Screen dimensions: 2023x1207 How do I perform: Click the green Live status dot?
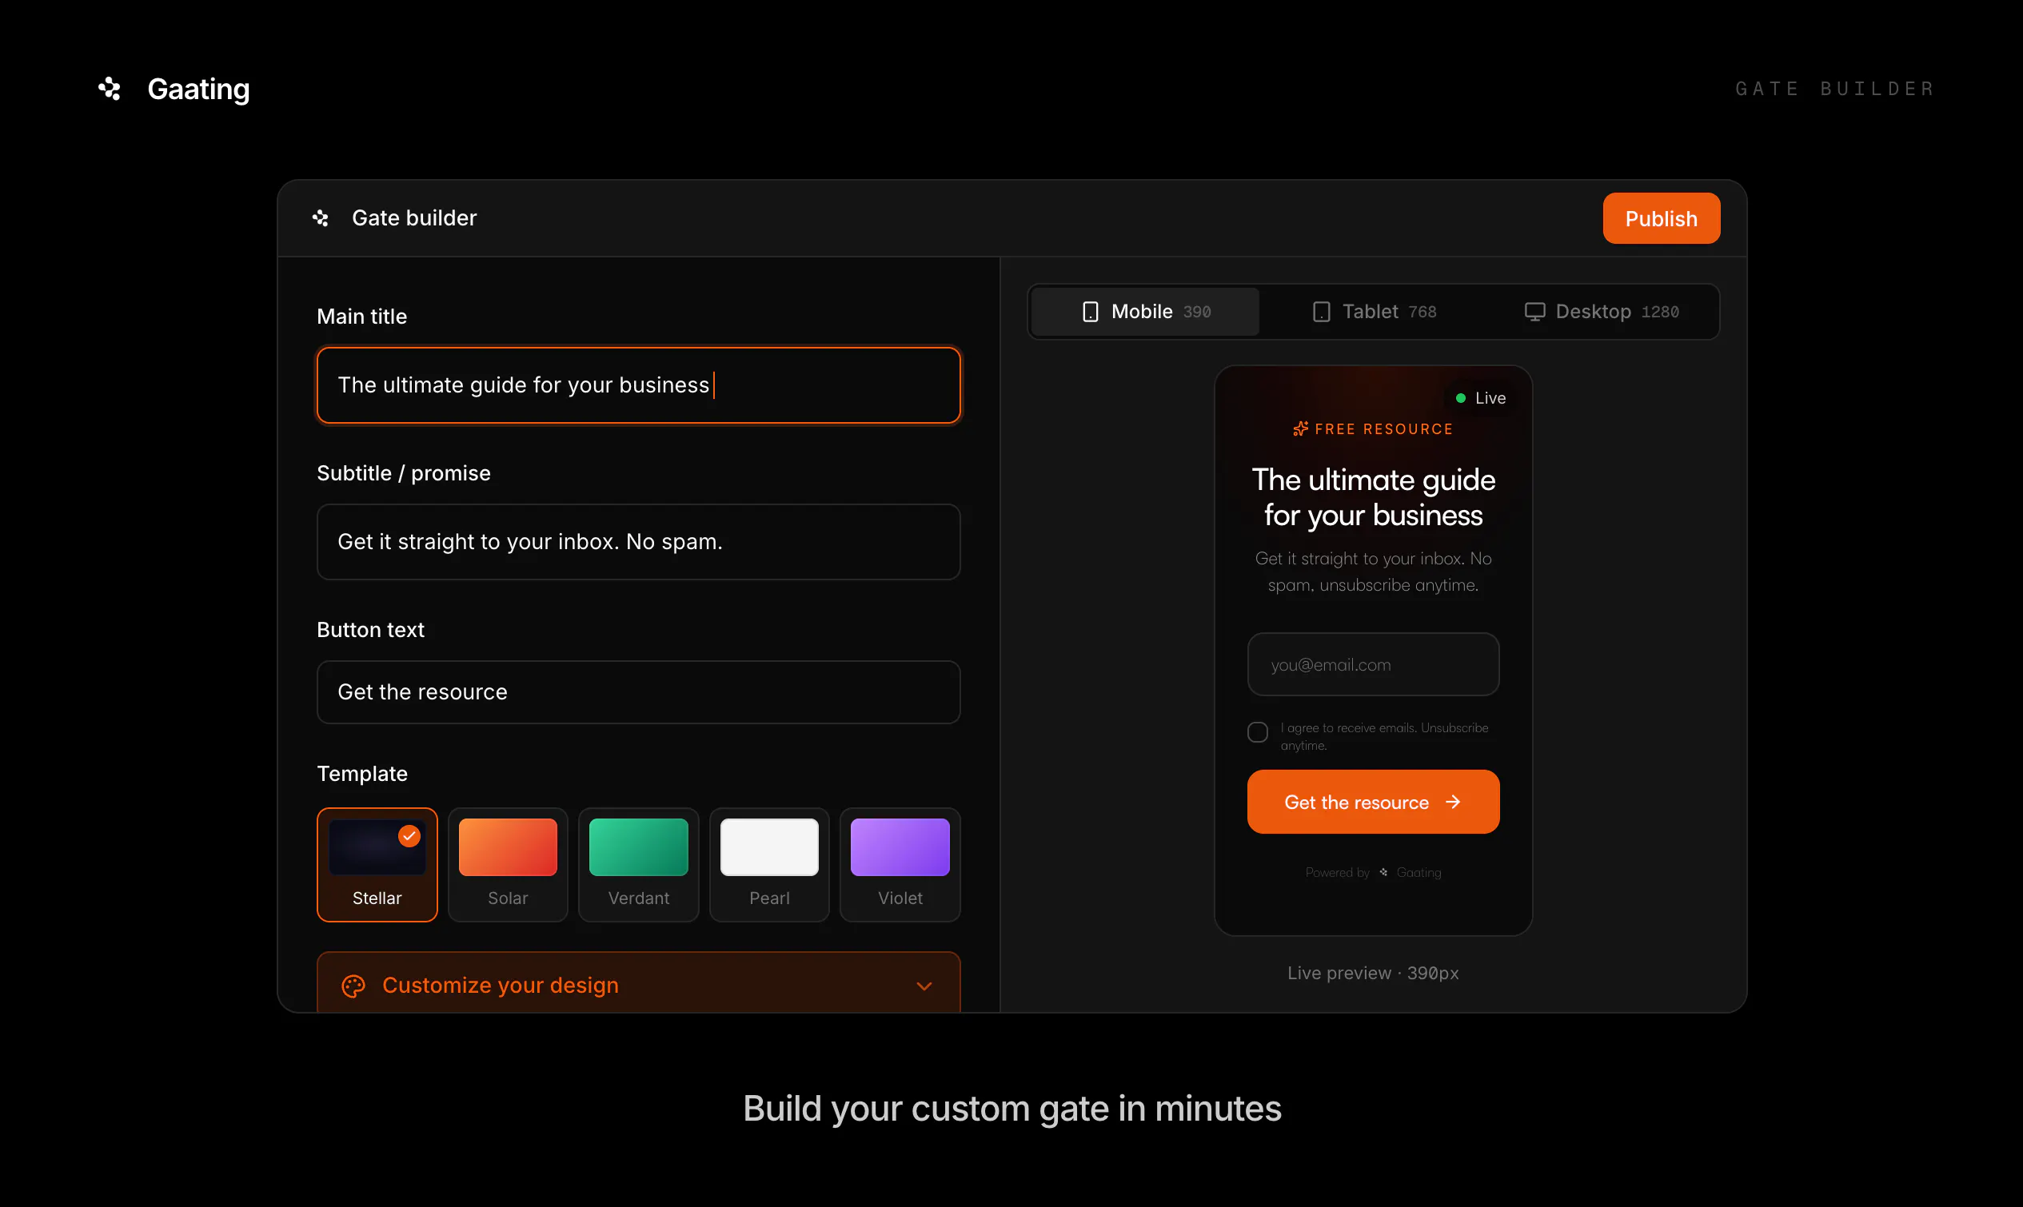pyautogui.click(x=1460, y=398)
